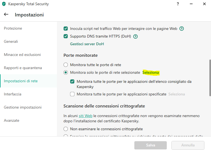
Task: Open Rapporti e quarantena section
Action: pos(23,68)
